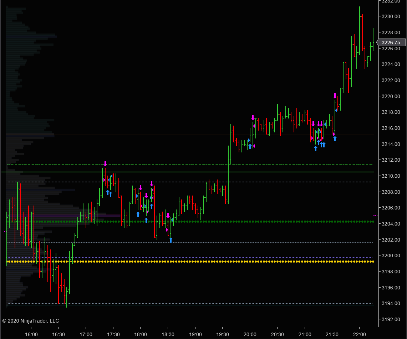Click the 3212.00 price axis label
The width and height of the screenshot is (407, 339).
[x=391, y=160]
